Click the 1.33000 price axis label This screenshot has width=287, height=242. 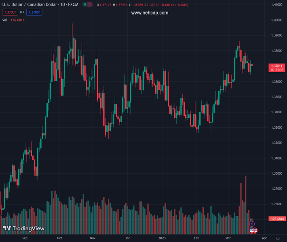click(x=277, y=127)
